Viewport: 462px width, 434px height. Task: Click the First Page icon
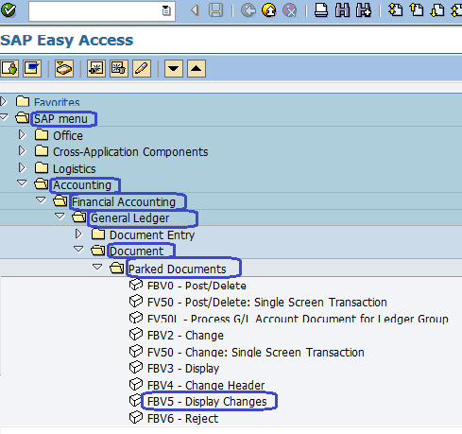tap(396, 10)
